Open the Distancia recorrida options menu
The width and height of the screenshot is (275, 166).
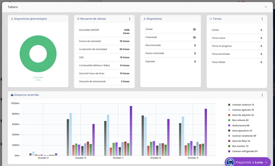[262, 95]
